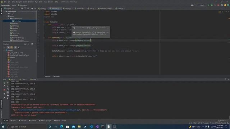230x129 pixels.
Task: Open Structure panel settings gear
Action: pos(32,44)
